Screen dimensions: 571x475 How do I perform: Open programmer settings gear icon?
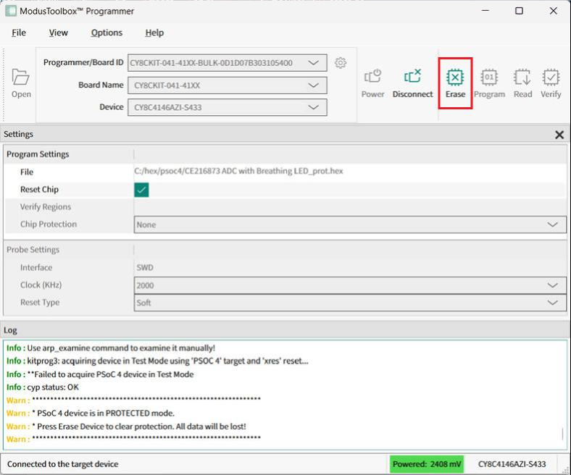(340, 62)
